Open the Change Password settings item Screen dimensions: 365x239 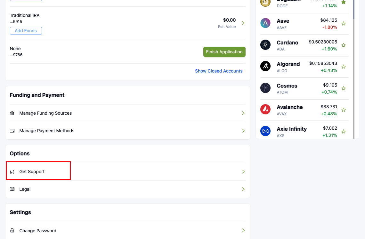(x=38, y=231)
